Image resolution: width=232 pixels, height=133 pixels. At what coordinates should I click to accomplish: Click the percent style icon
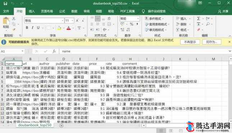[x=132, y=24]
